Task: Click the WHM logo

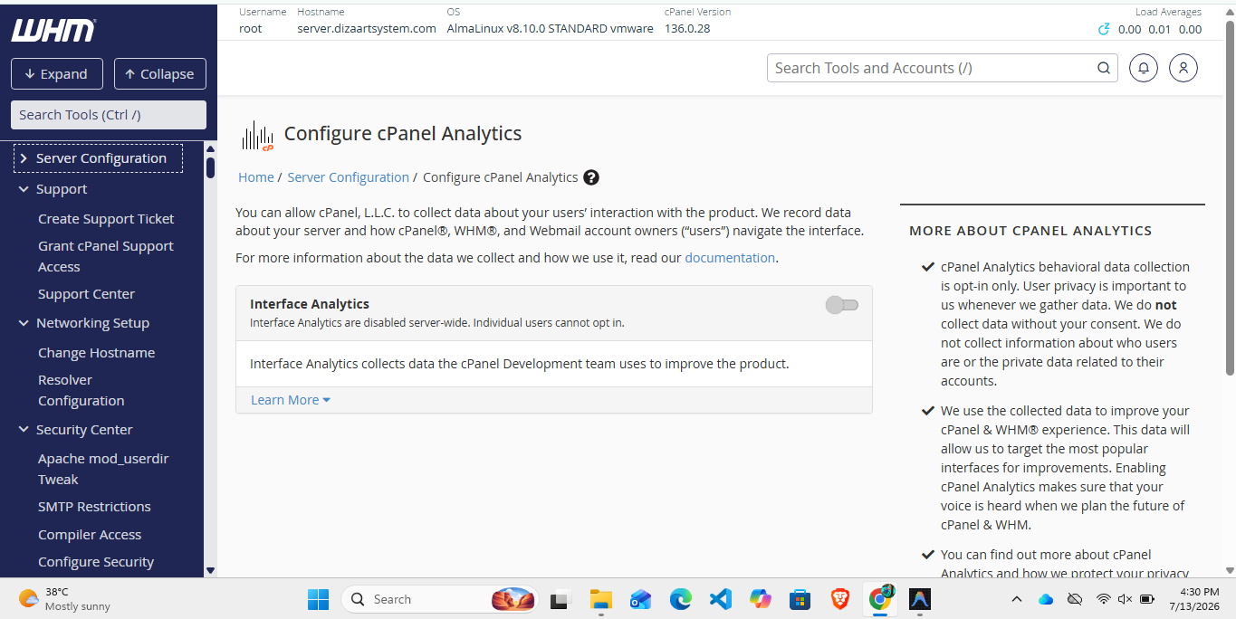Action: click(53, 31)
